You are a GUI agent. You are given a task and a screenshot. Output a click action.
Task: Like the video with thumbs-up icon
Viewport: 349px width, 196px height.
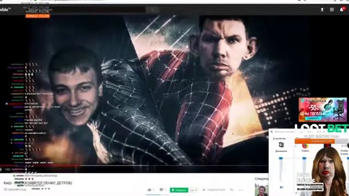pos(149,190)
